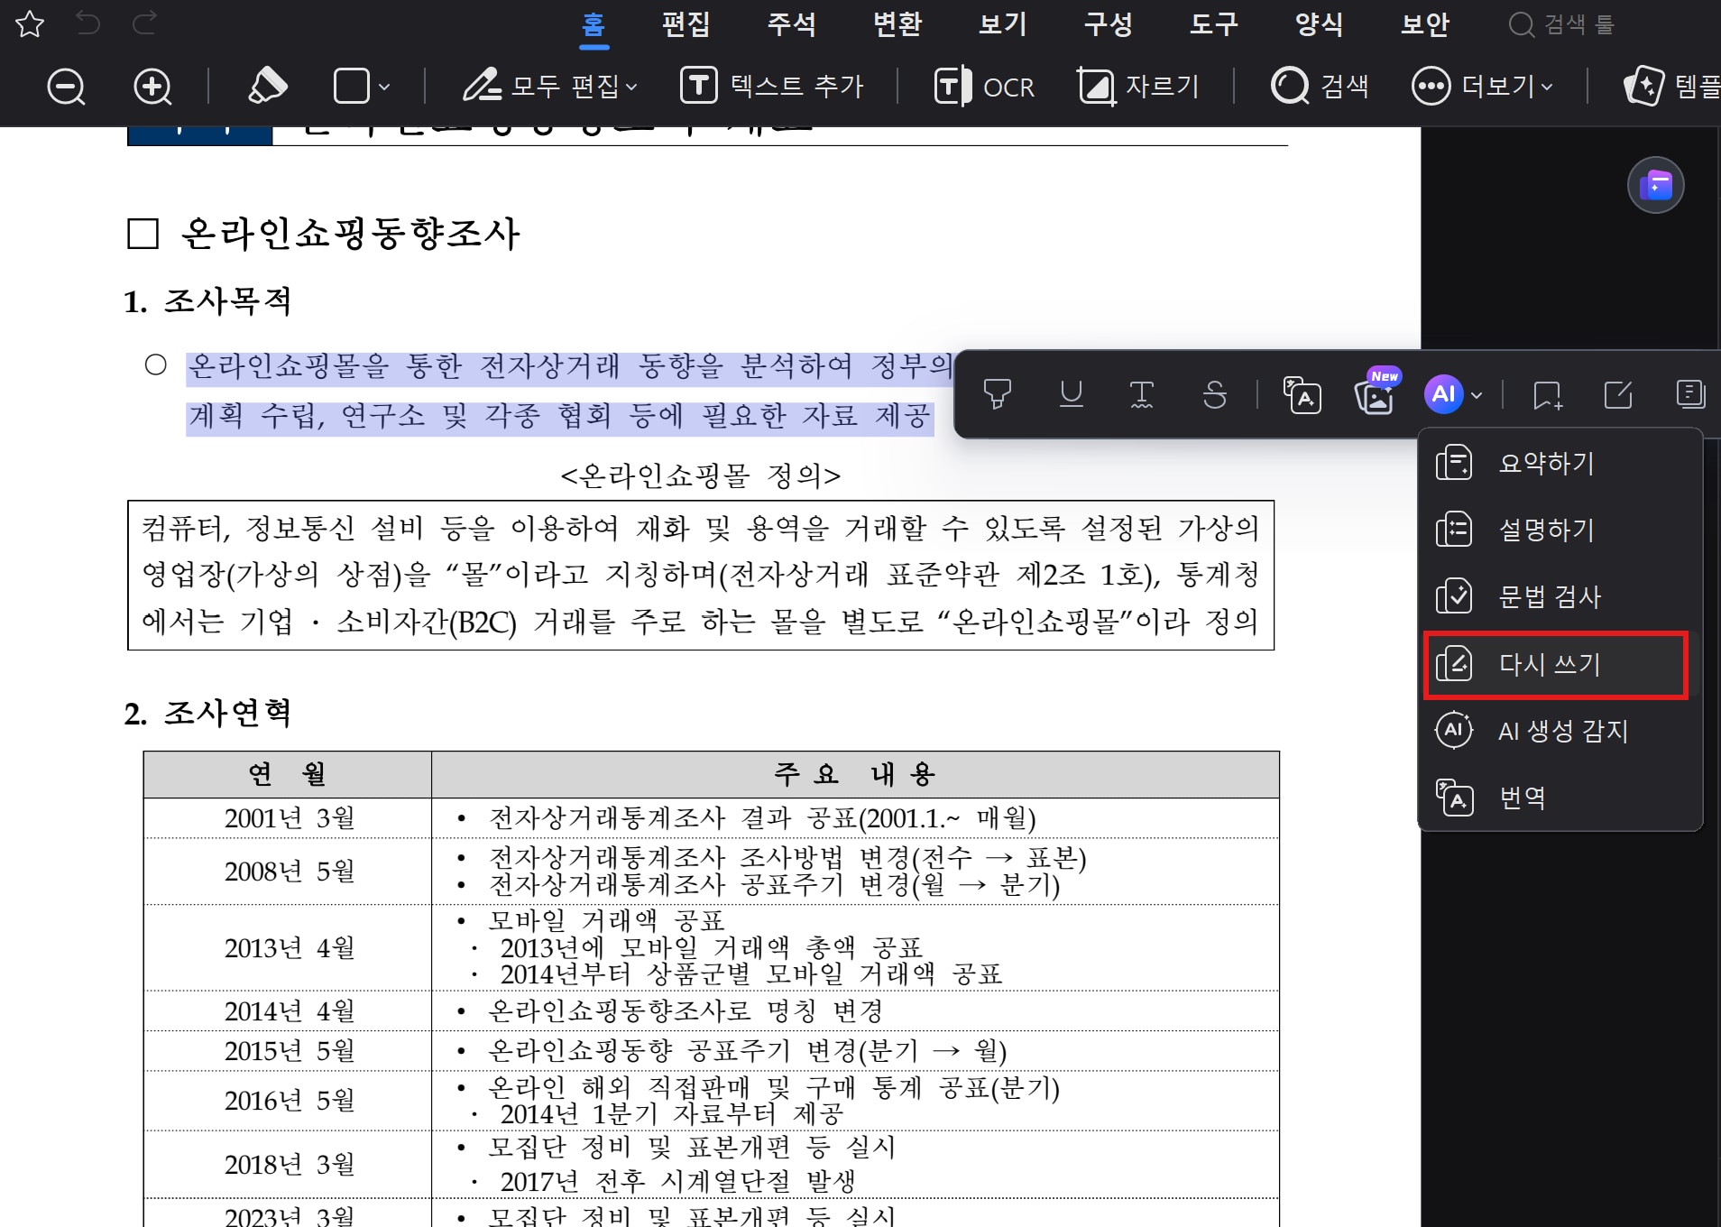Select the highlighter marker tool in top toolbar
Screen dimensions: 1721x1227
267,87
